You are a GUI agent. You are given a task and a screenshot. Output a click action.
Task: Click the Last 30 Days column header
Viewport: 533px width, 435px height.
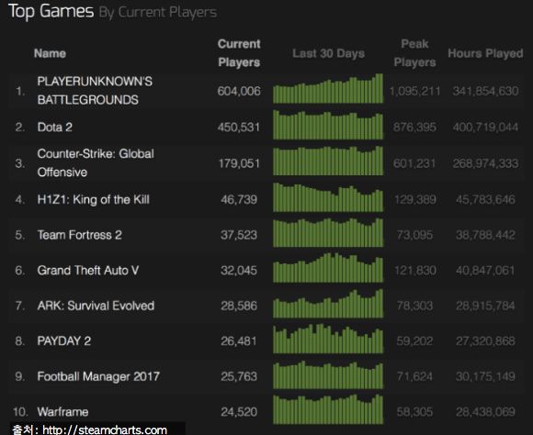click(x=328, y=53)
